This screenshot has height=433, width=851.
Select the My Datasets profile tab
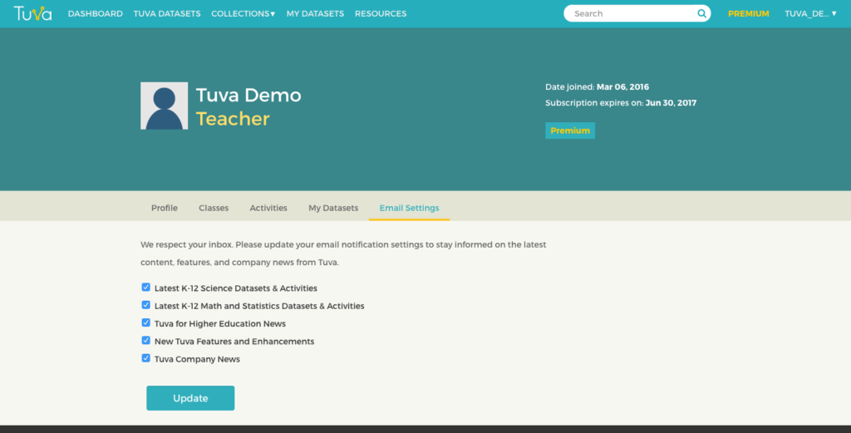click(x=333, y=208)
